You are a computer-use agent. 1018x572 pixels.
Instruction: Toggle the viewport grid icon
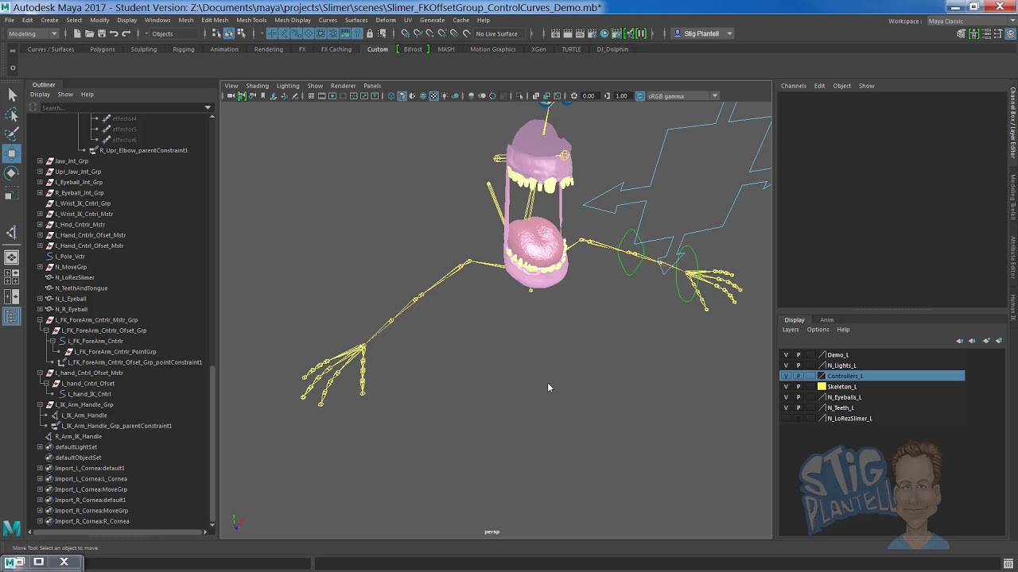point(311,96)
